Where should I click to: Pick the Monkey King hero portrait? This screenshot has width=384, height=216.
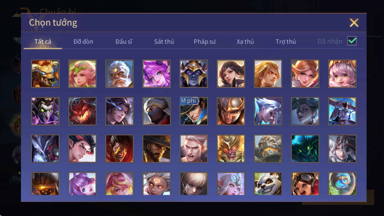click(231, 149)
